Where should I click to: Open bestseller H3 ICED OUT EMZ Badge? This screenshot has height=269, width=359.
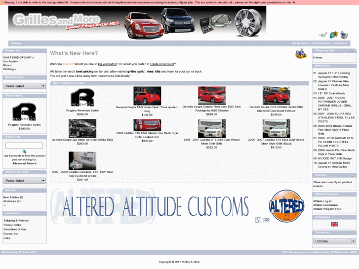(335, 158)
